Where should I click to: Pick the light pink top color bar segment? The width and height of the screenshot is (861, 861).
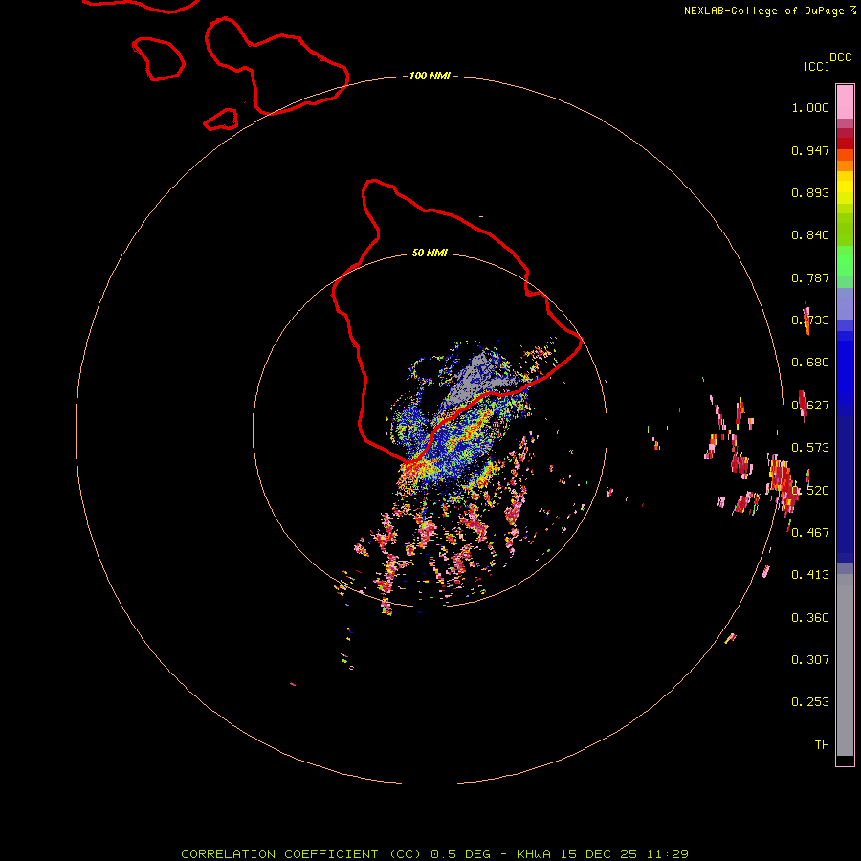coord(845,102)
